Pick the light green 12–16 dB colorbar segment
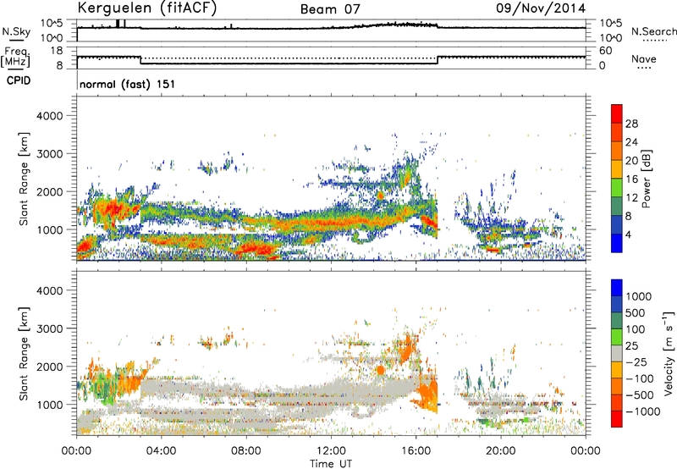Screen dimensions: 677x469 [617, 187]
